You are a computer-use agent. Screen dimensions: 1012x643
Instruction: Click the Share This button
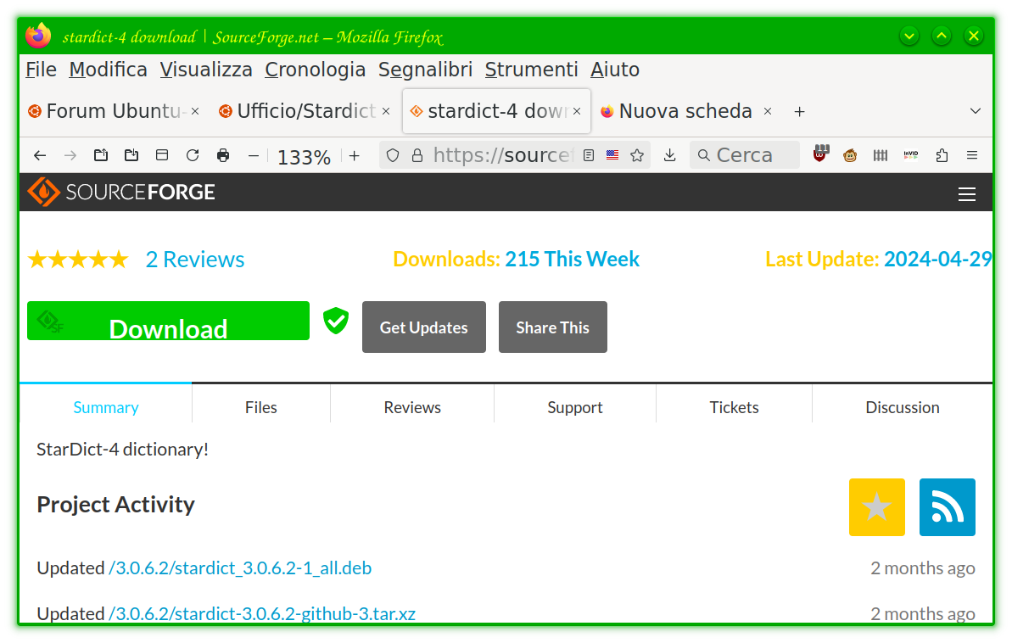tap(552, 327)
